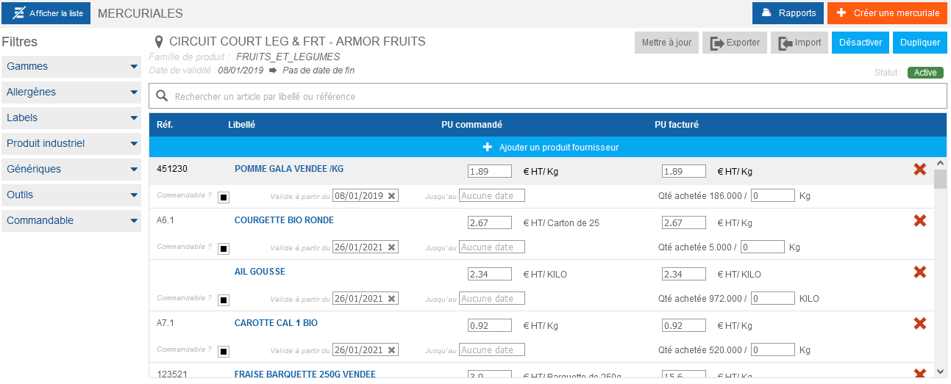Clear the 08/01/2019 validity date
The height and width of the screenshot is (384, 951).
392,195
